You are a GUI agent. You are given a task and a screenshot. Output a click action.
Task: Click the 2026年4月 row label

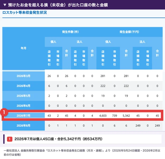(24, 86)
